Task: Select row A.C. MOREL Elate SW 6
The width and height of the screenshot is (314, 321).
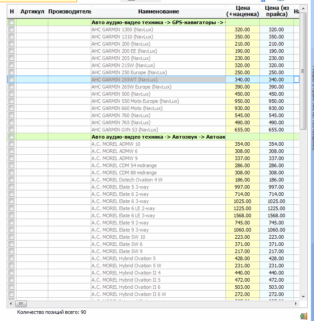Action: click(153, 244)
